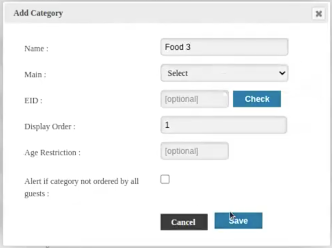Viewport: 332px width, 248px height.
Task: Click the 'Add Category' dialog title
Action: (38, 13)
